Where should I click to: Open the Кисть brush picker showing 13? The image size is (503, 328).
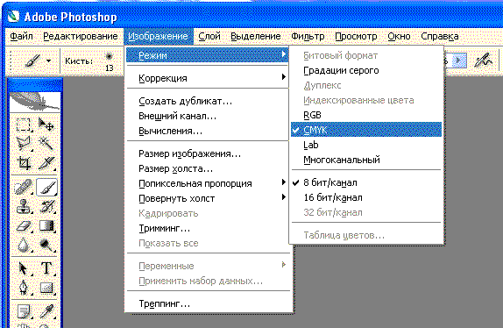point(110,61)
